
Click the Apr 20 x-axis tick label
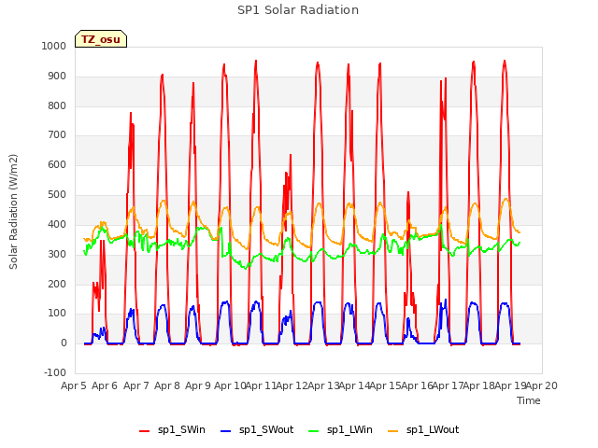[x=542, y=385]
